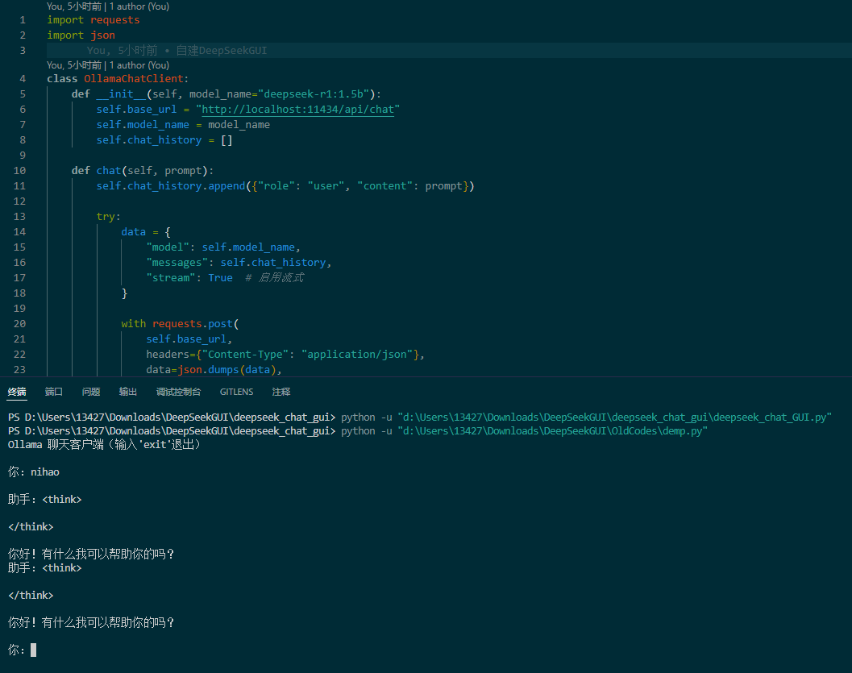Image resolution: width=852 pixels, height=673 pixels.
Task: Click the "deepseek-r1:1.5b" default string
Action: point(314,94)
